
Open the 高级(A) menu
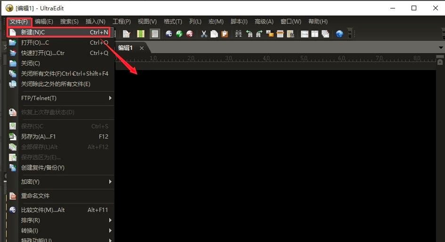pyautogui.click(x=264, y=22)
